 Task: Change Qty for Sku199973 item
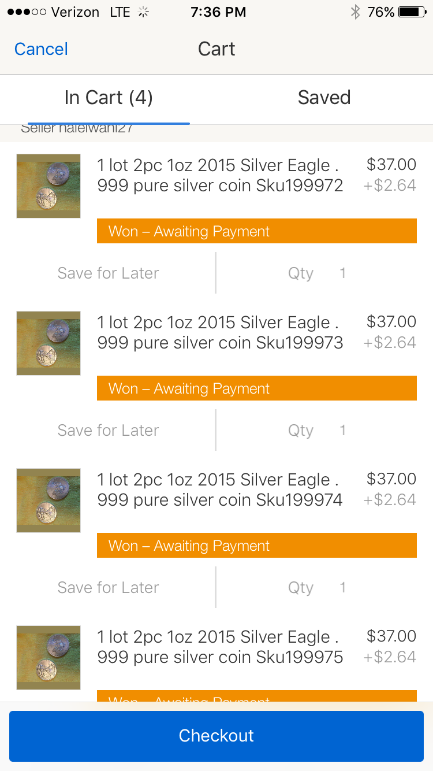click(x=317, y=431)
